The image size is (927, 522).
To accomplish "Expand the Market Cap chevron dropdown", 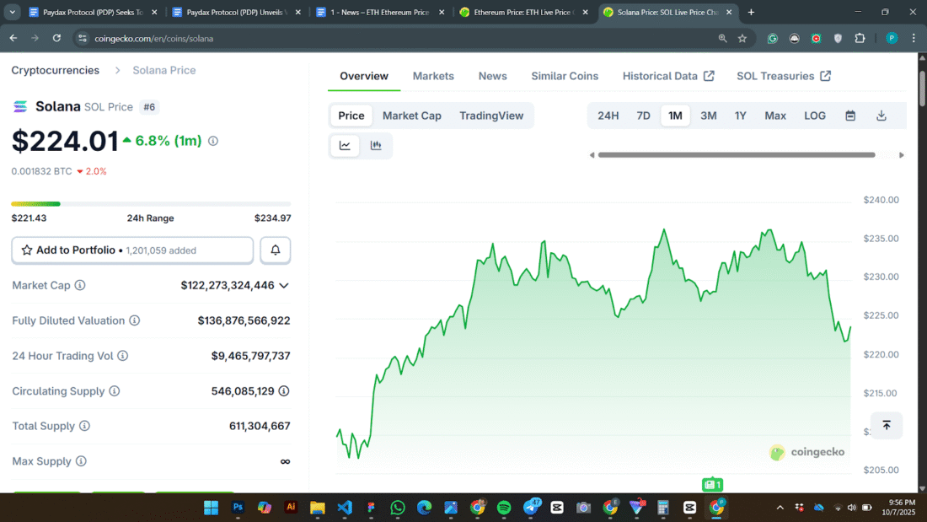I will (284, 286).
